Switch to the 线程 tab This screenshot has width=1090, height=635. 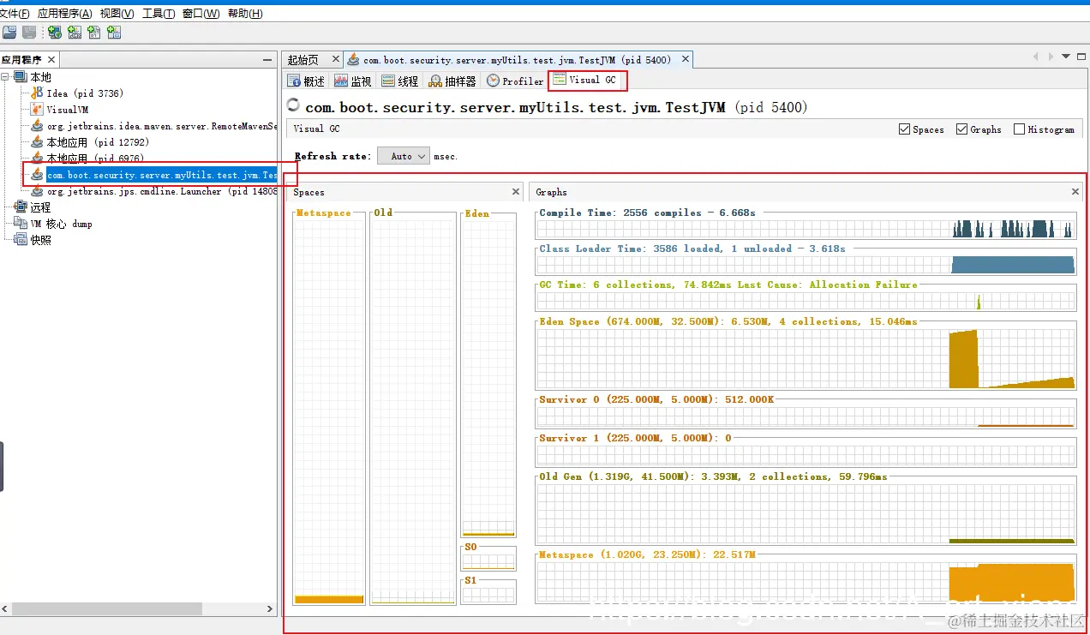(x=400, y=81)
